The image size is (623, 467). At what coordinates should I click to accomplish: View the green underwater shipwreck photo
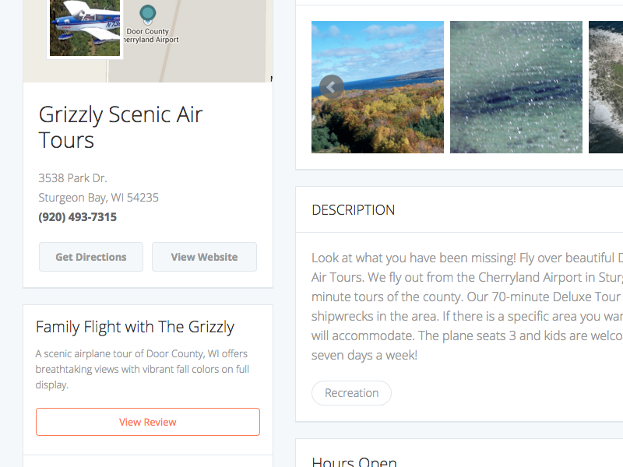516,87
